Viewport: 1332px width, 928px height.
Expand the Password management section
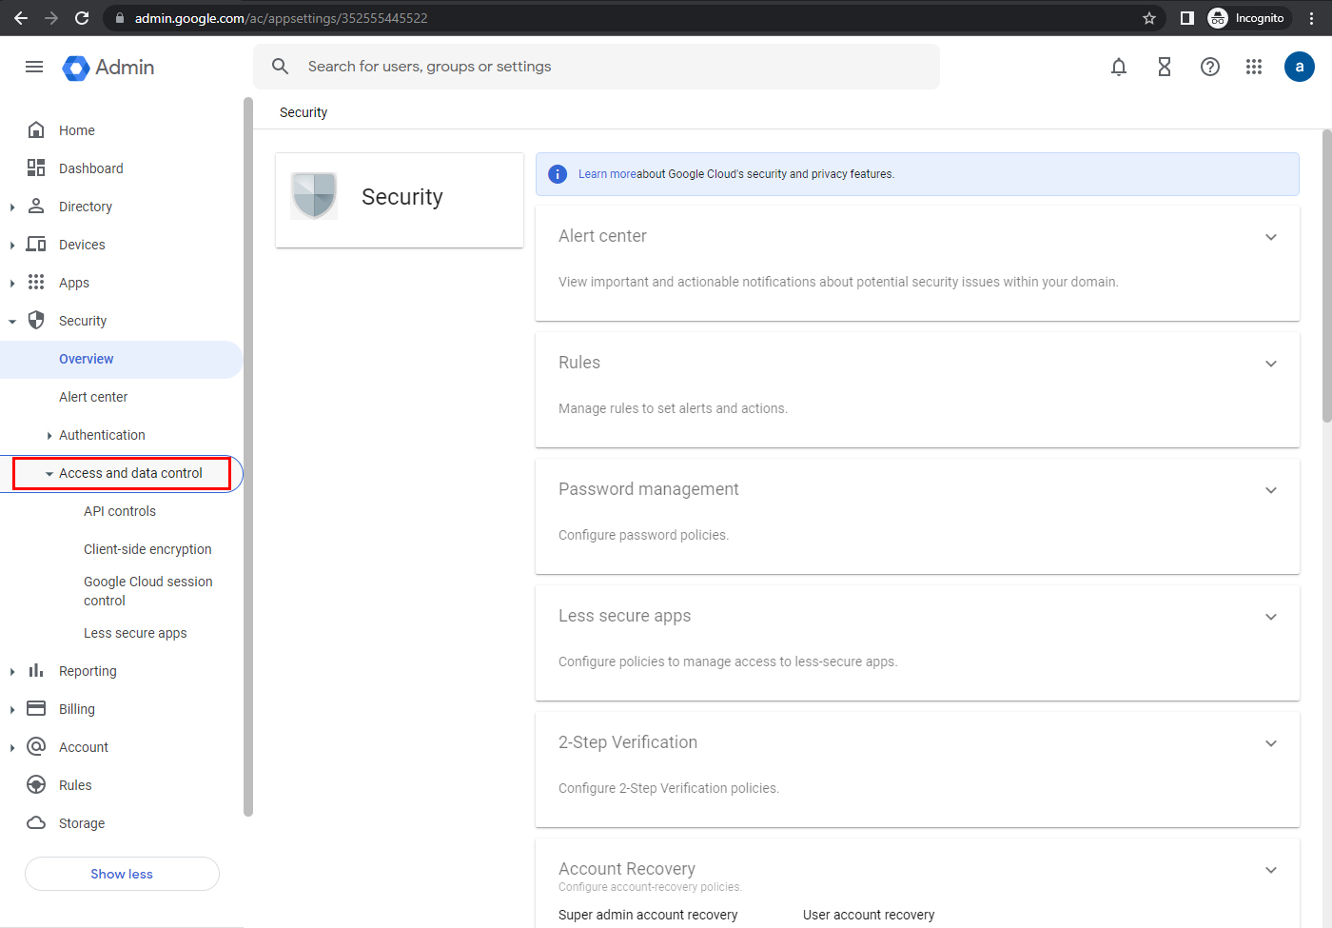1271,489
